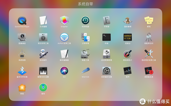Open 数码测色计 color meter app
Image resolution: width=171 pixels, height=106 pixels.
click(127, 54)
